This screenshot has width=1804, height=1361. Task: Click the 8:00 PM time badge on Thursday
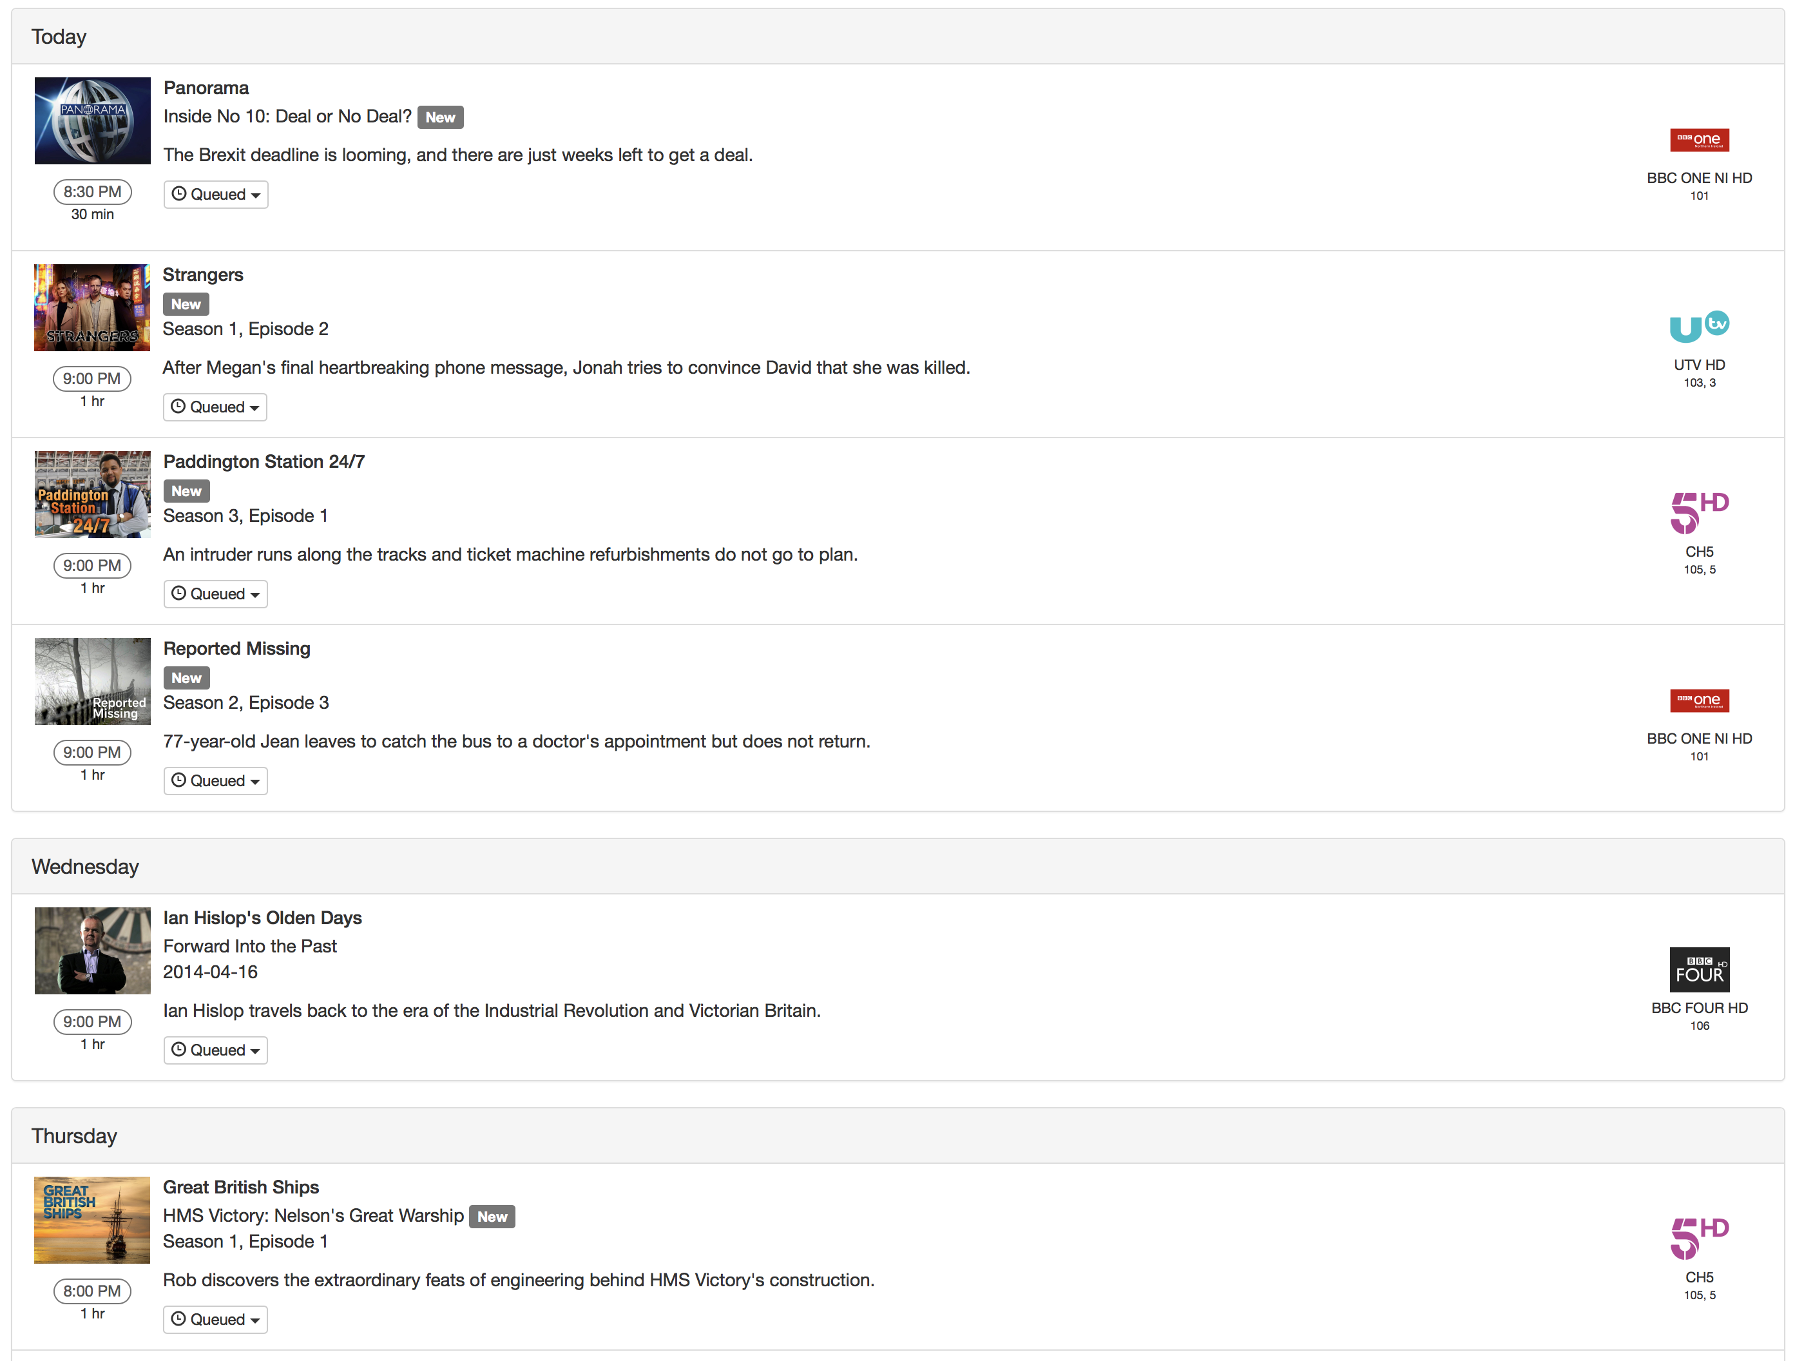pos(92,1291)
